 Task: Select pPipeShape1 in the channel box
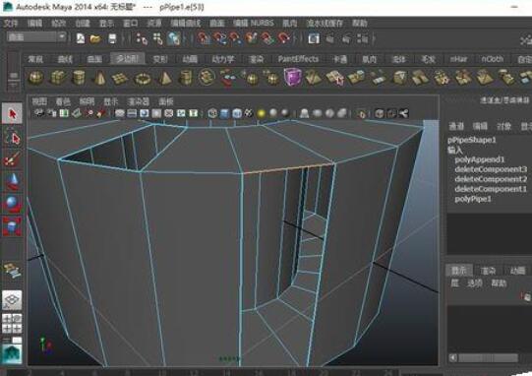tap(471, 140)
